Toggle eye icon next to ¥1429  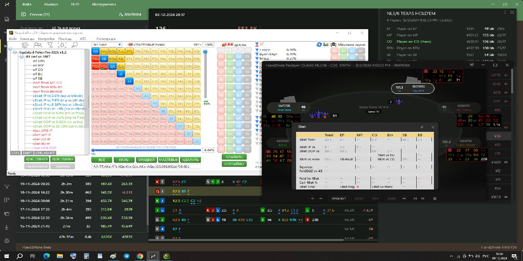(x=506, y=162)
